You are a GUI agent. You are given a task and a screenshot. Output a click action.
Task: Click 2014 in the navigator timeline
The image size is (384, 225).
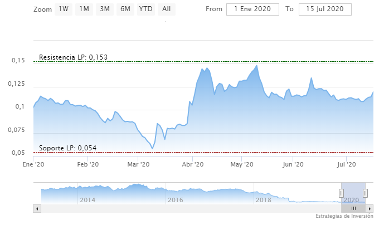coord(87,199)
